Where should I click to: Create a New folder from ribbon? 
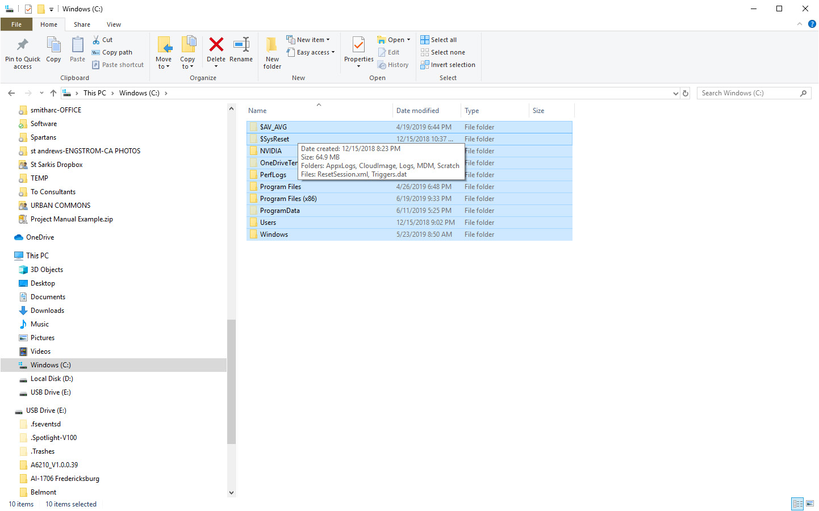pos(272,53)
